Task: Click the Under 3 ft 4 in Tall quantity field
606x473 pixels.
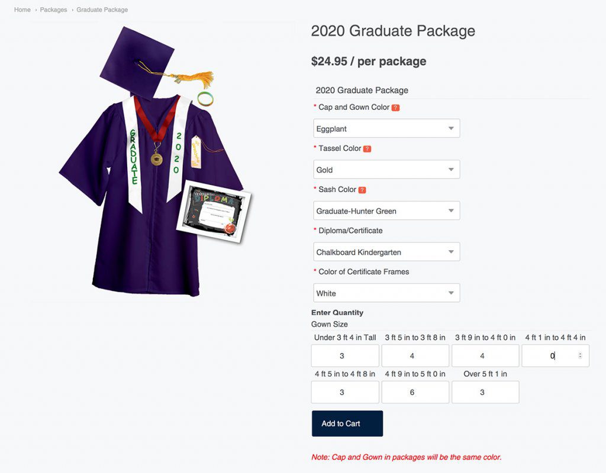Action: (345, 355)
